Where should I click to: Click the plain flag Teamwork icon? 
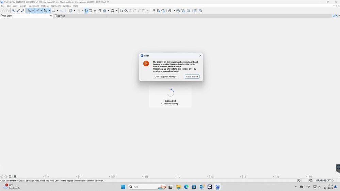(x=154, y=11)
